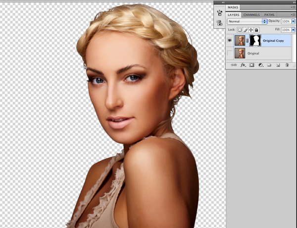The width and height of the screenshot is (297, 228).
Task: Click link icon between thumbnail and mask
Action: (x=247, y=41)
